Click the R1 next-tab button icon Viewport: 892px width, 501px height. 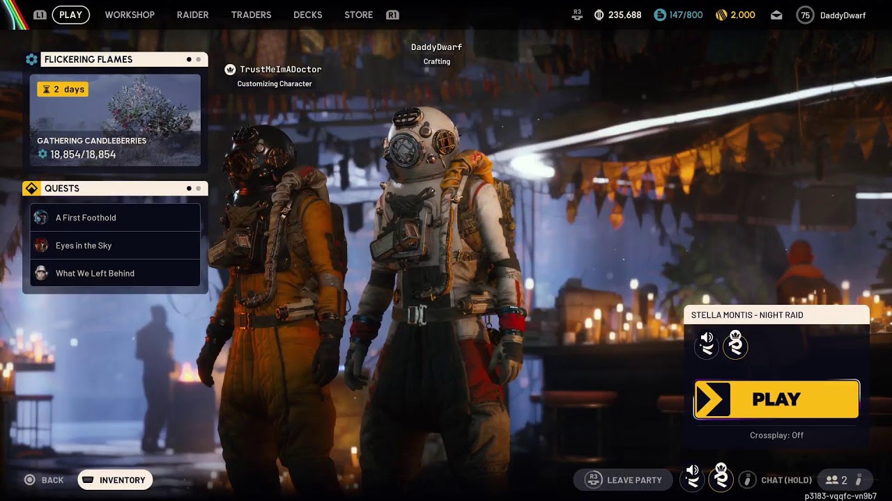[x=392, y=15]
